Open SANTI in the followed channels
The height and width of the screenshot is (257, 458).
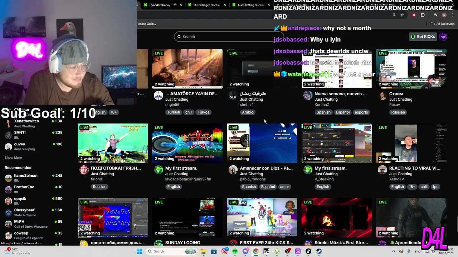coord(34,135)
